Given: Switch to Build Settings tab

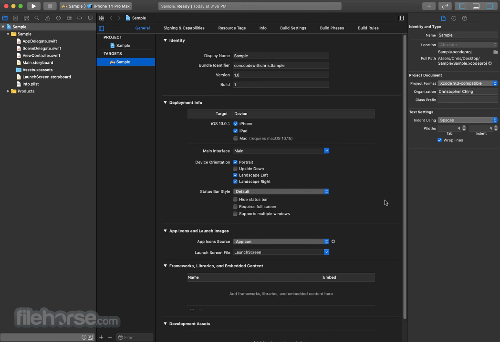Looking at the screenshot, I should tap(293, 28).
